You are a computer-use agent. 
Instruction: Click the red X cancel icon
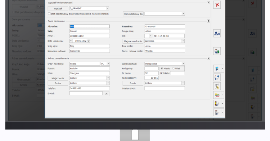(217, 5)
